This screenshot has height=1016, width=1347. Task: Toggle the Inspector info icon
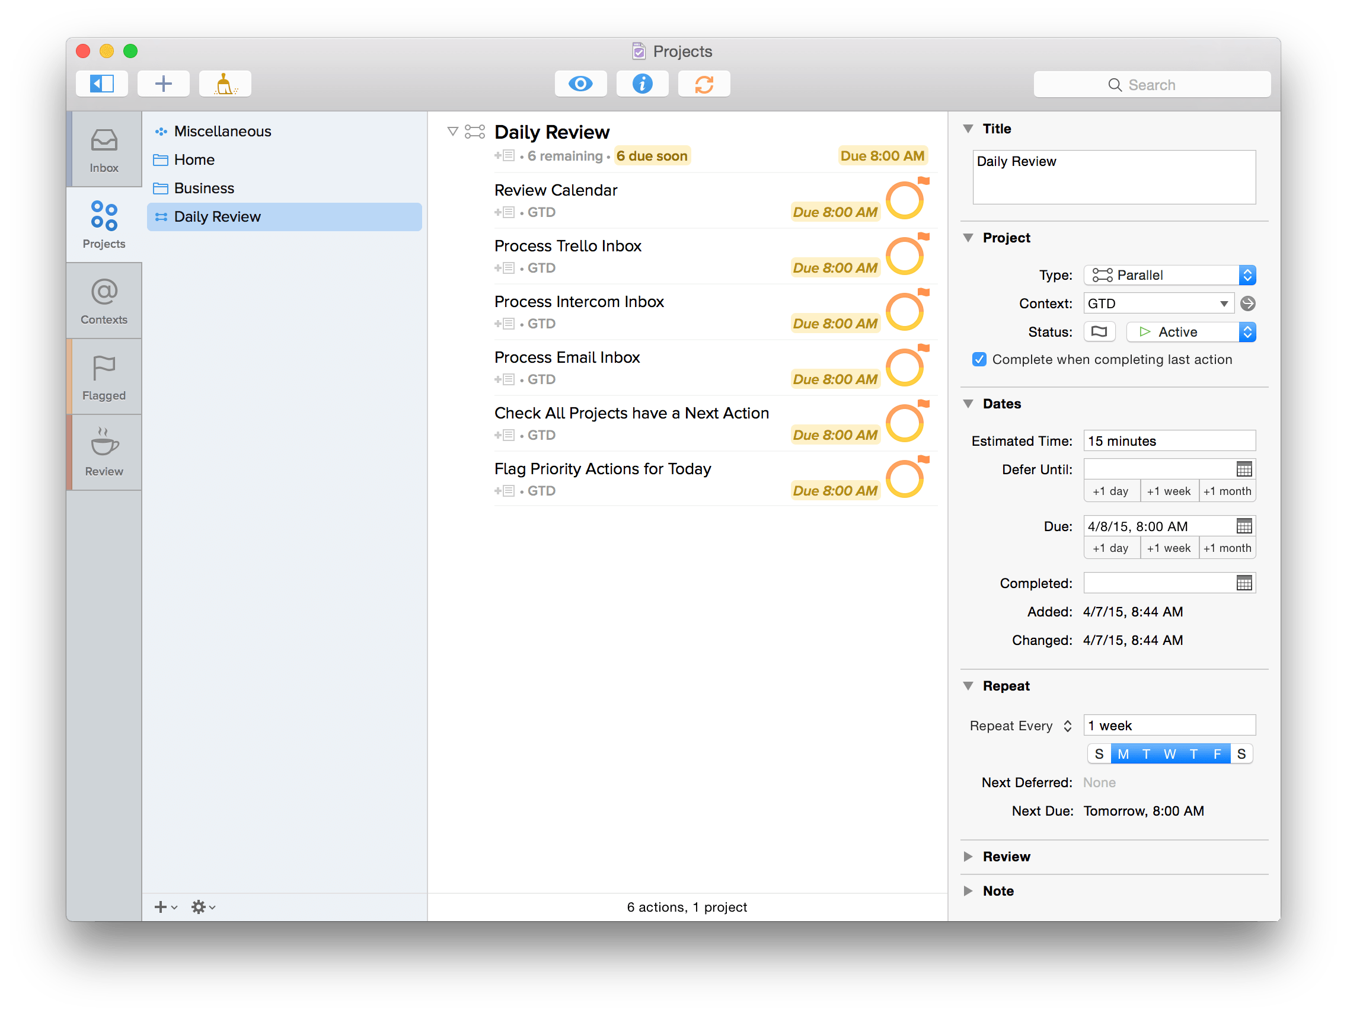click(x=642, y=84)
